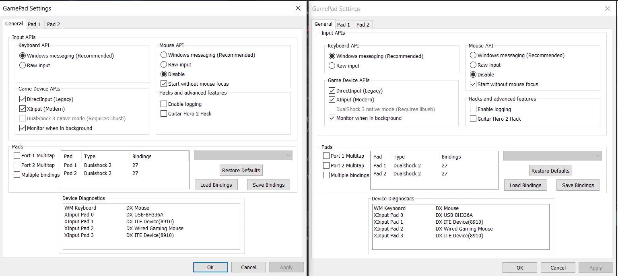Tick Guitar Hero 2 Hack in right window

coord(473,119)
